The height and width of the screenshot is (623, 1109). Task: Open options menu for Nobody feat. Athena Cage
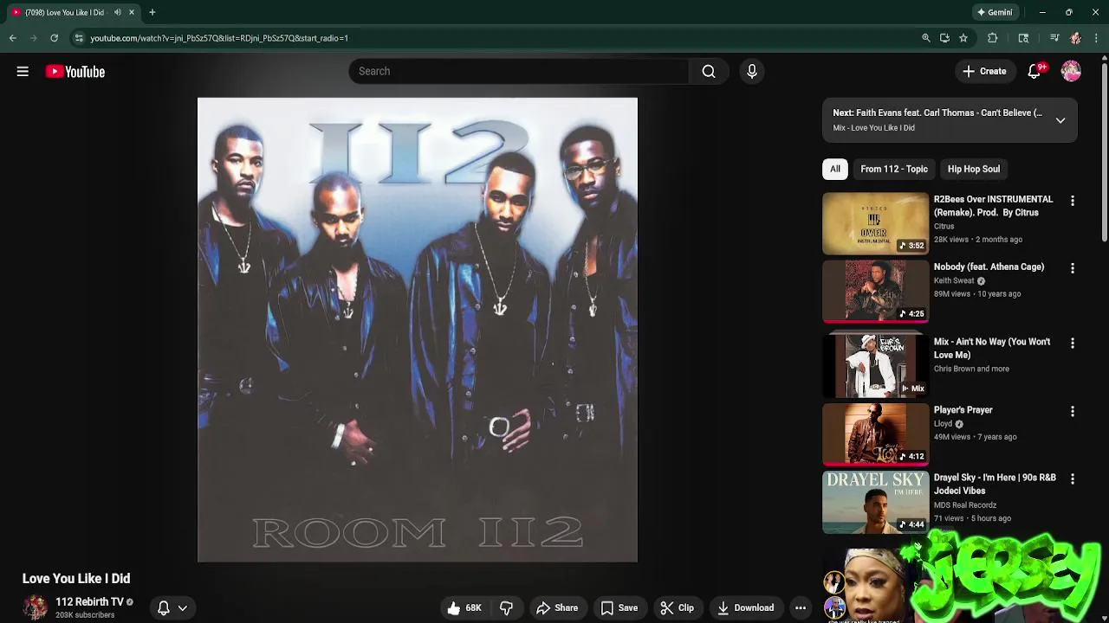(x=1073, y=268)
